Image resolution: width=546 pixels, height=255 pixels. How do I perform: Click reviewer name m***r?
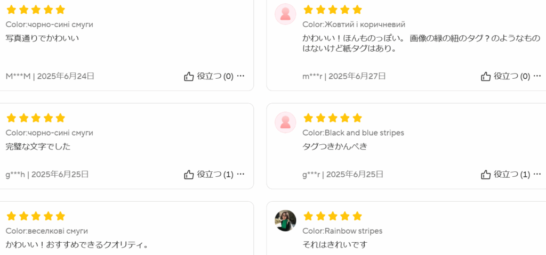click(x=312, y=76)
